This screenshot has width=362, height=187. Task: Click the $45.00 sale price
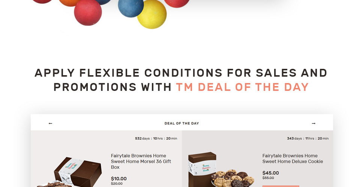[x=270, y=173]
